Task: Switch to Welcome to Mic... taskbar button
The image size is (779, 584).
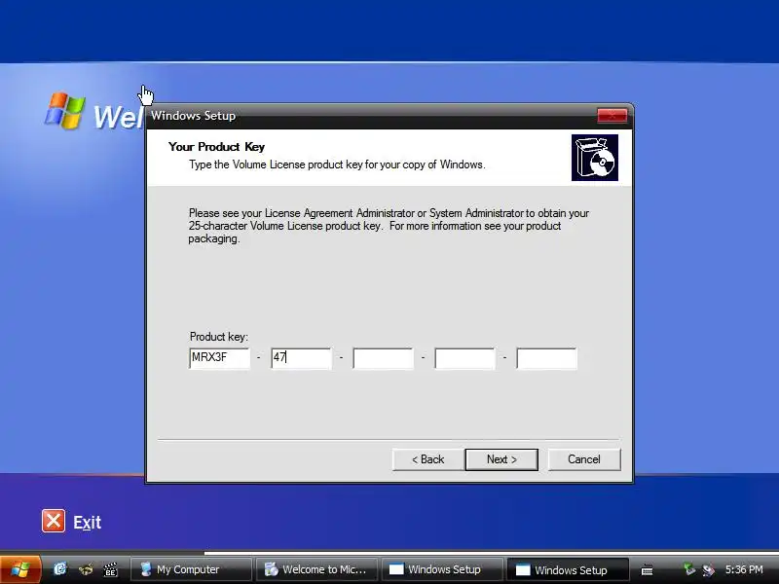Action: pyautogui.click(x=316, y=569)
